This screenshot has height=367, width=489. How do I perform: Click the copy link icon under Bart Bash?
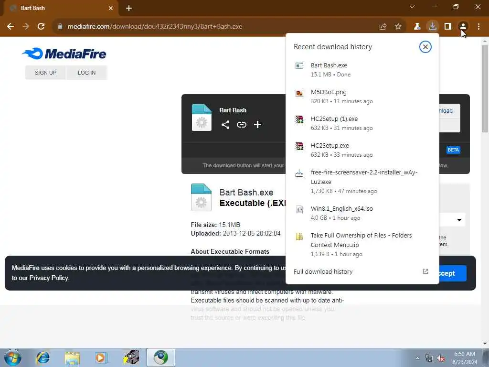(241, 125)
